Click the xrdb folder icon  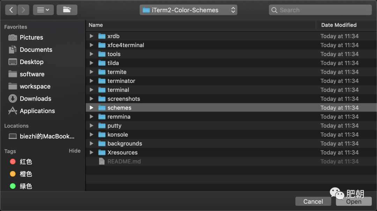tap(102, 36)
